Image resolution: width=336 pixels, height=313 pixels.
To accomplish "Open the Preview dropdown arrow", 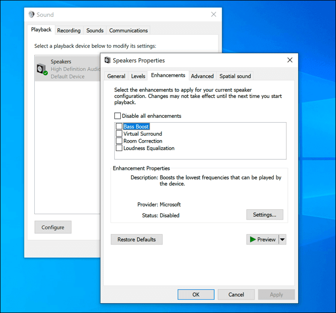I will 282,239.
